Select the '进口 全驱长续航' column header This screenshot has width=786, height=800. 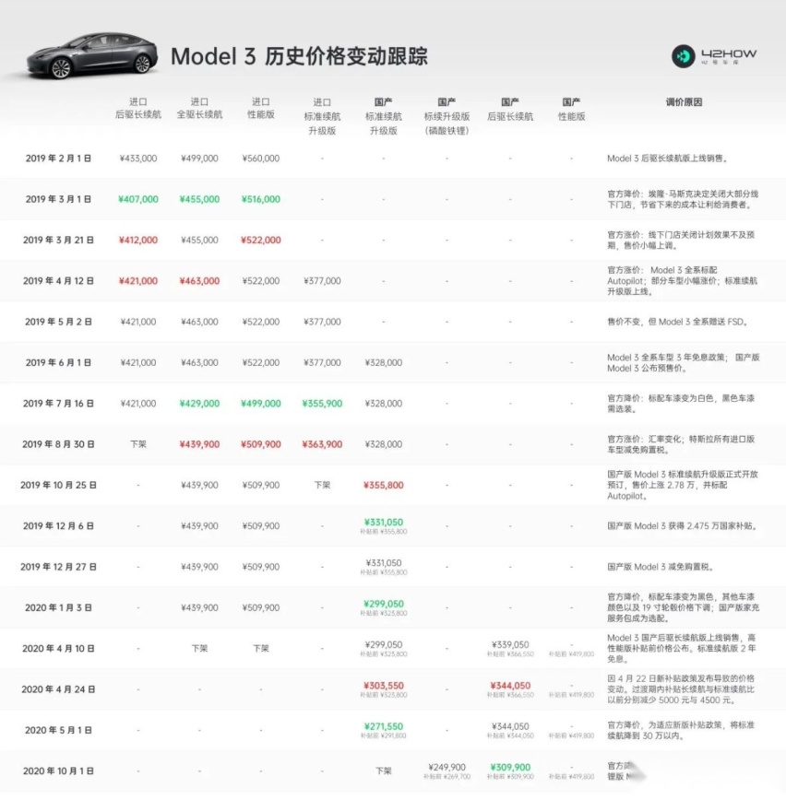pos(199,108)
